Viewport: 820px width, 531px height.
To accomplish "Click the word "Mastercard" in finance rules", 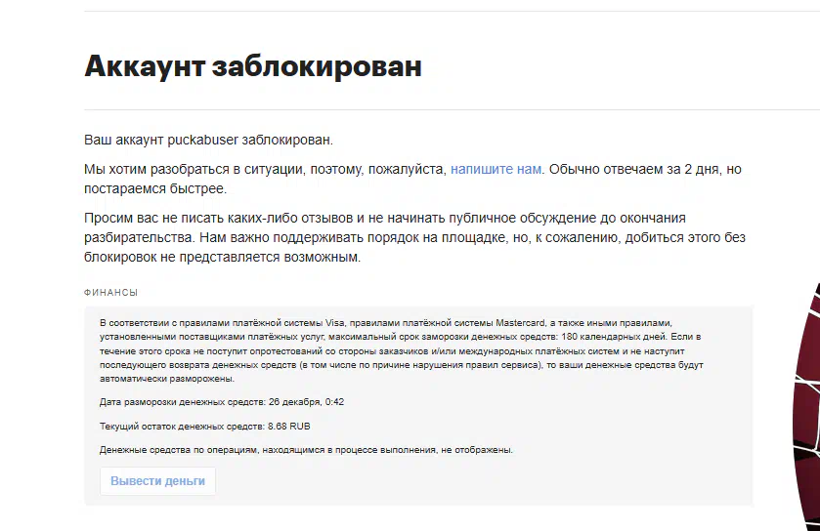I will 516,322.
